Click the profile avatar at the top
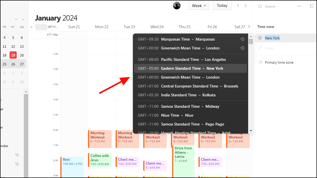The image size is (317, 178). (x=177, y=5)
